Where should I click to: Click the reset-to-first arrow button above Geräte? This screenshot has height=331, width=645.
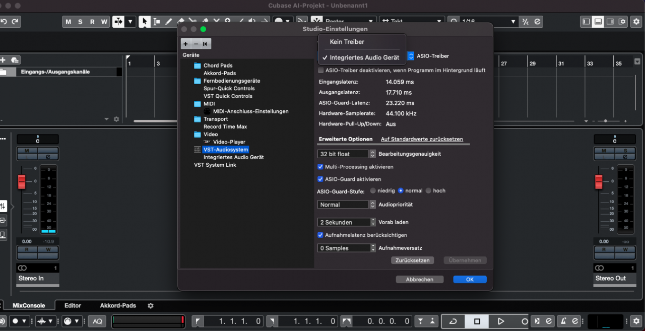tap(205, 44)
